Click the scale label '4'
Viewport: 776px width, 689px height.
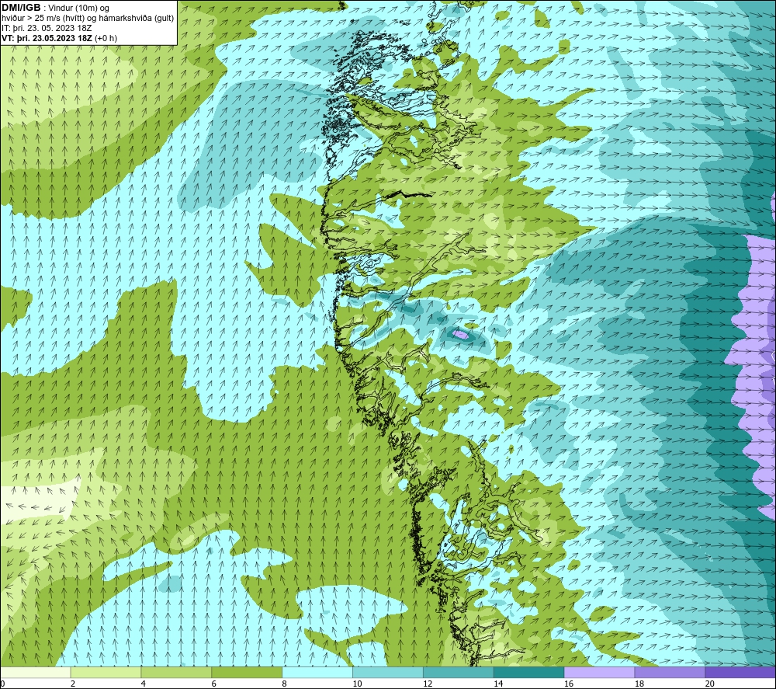pos(143,684)
